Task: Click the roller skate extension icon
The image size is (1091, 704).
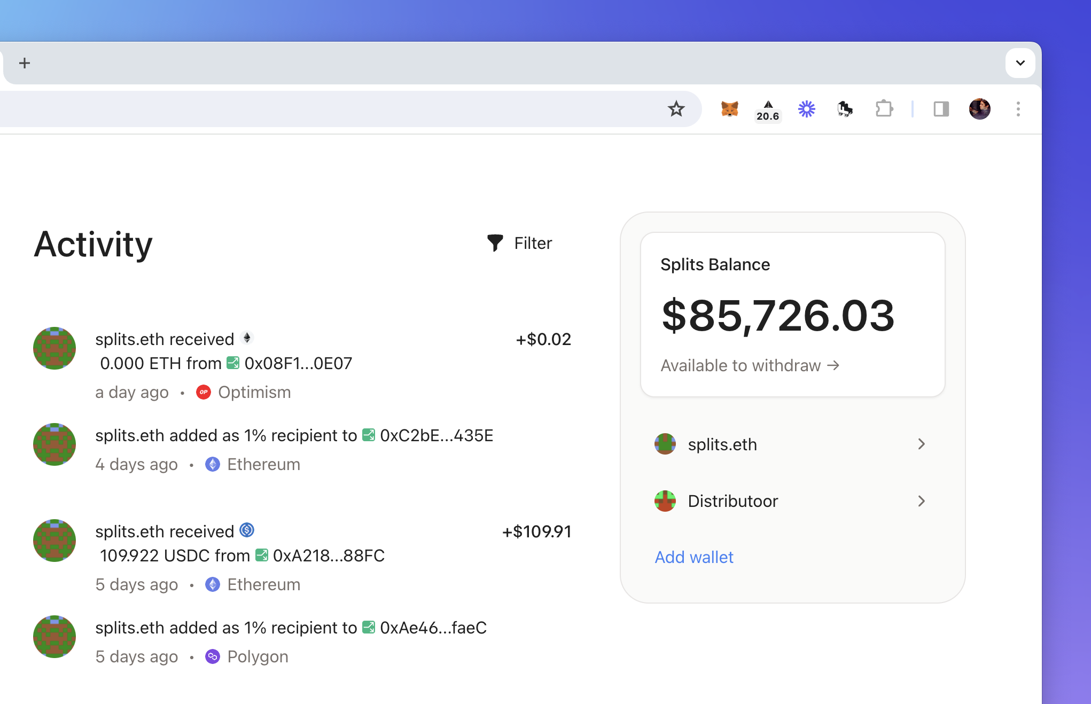Action: click(845, 109)
